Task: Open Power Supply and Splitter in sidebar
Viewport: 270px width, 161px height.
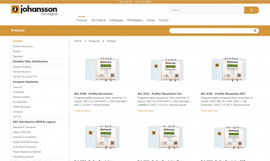Action: 27,152
